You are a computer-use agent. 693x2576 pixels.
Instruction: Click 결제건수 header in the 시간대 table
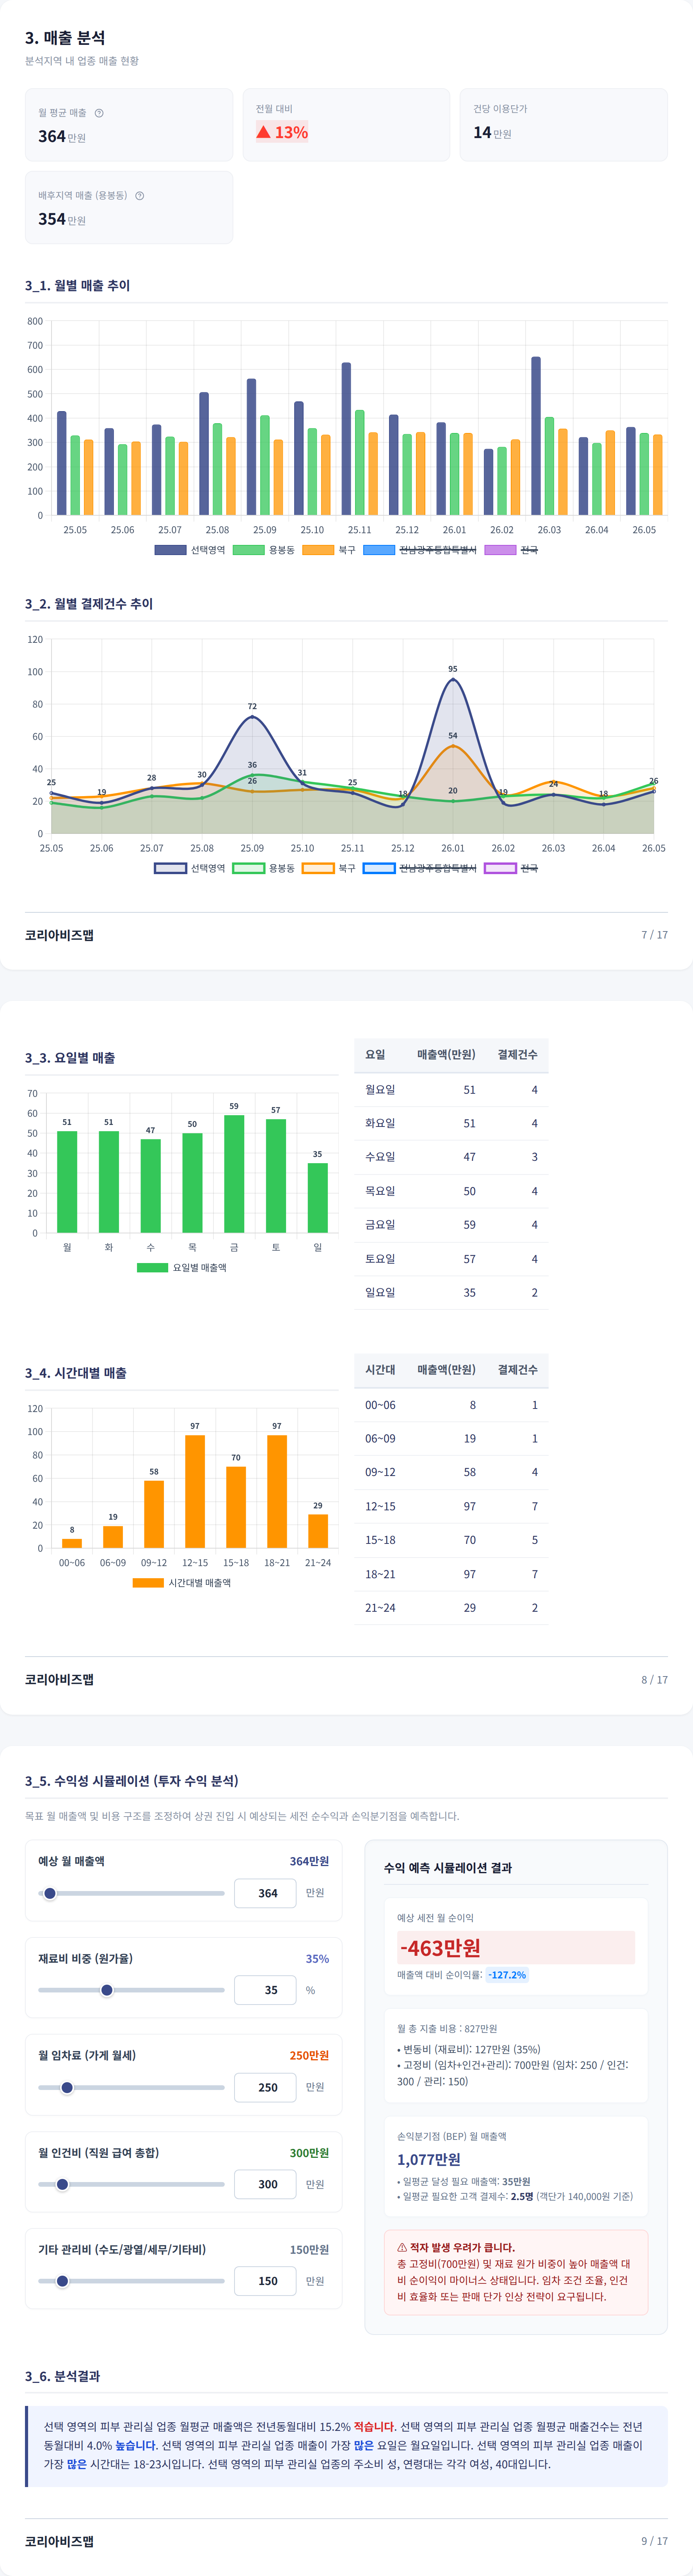pyautogui.click(x=517, y=1370)
